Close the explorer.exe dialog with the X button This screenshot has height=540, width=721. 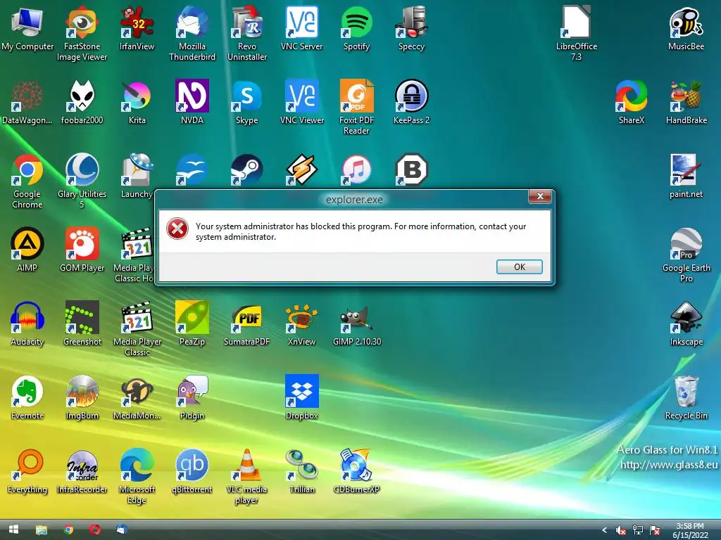click(x=540, y=196)
